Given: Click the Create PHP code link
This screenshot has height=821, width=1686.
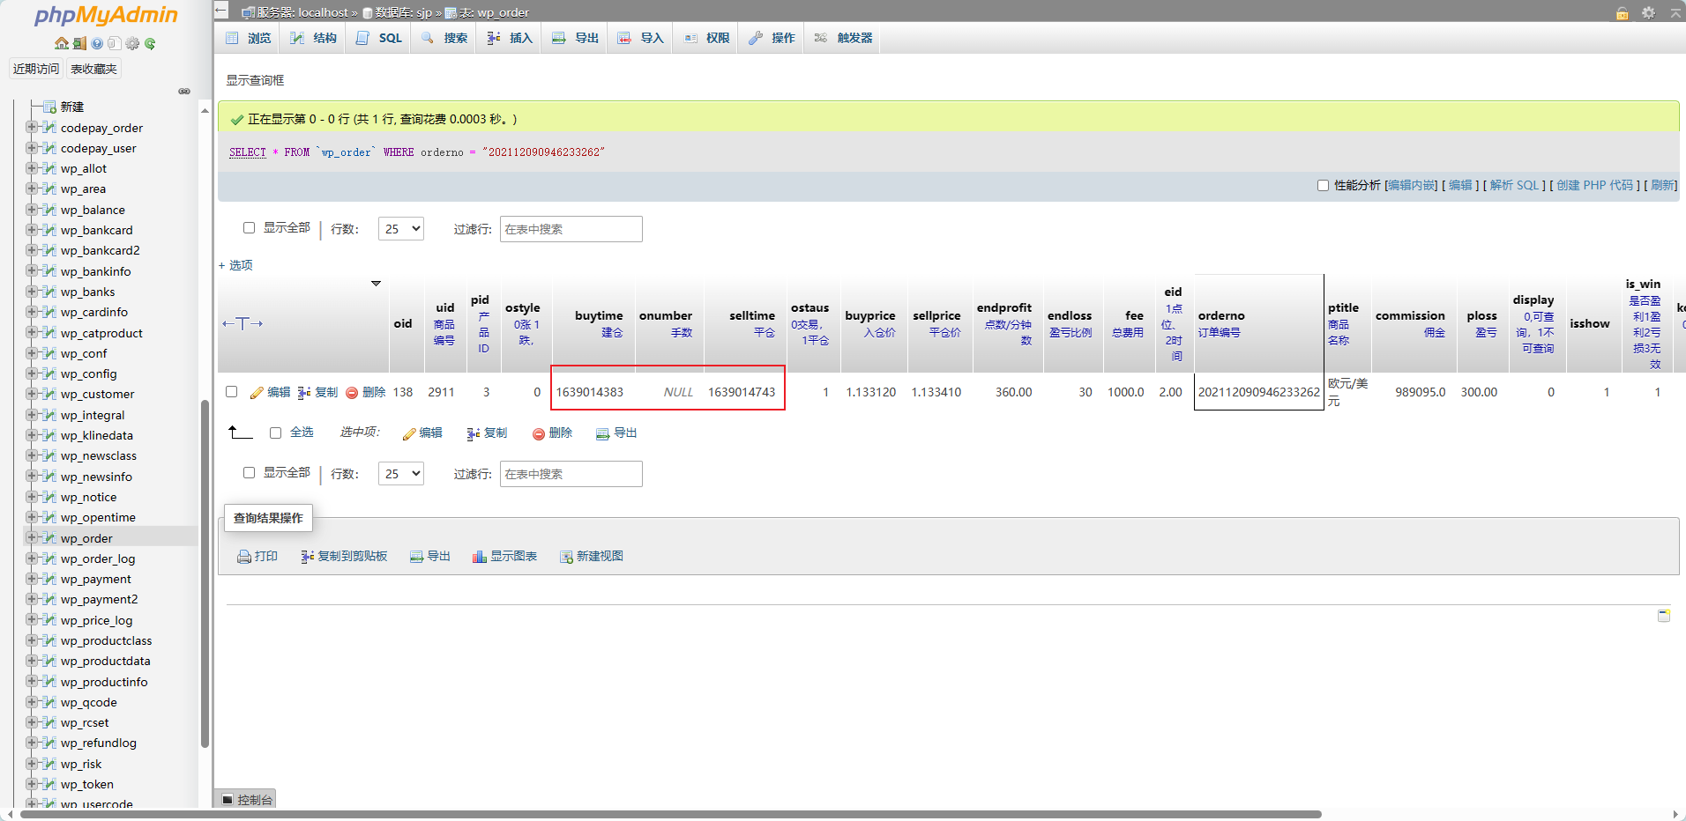Looking at the screenshot, I should point(1594,185).
